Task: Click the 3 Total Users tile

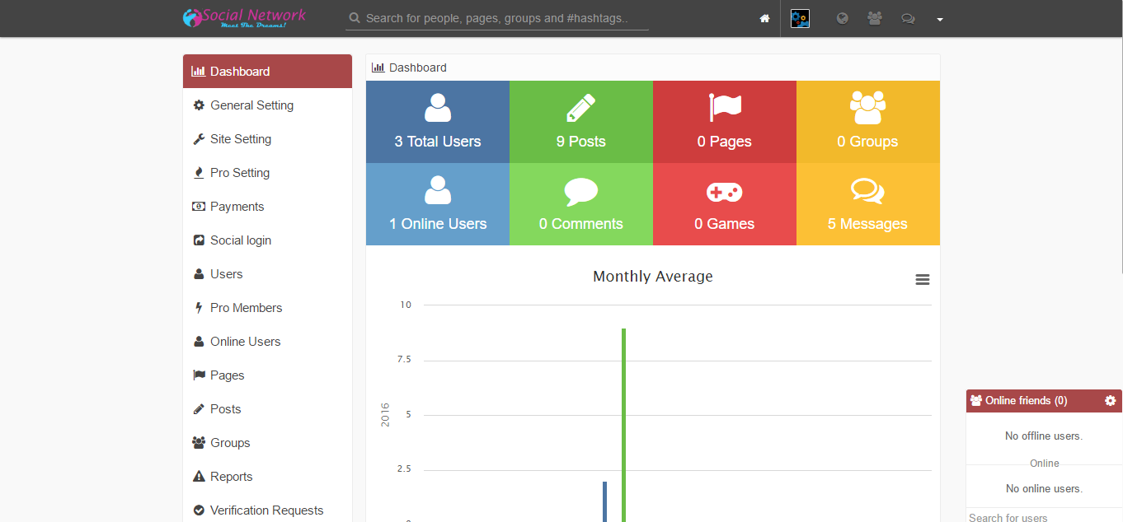Action: point(438,122)
